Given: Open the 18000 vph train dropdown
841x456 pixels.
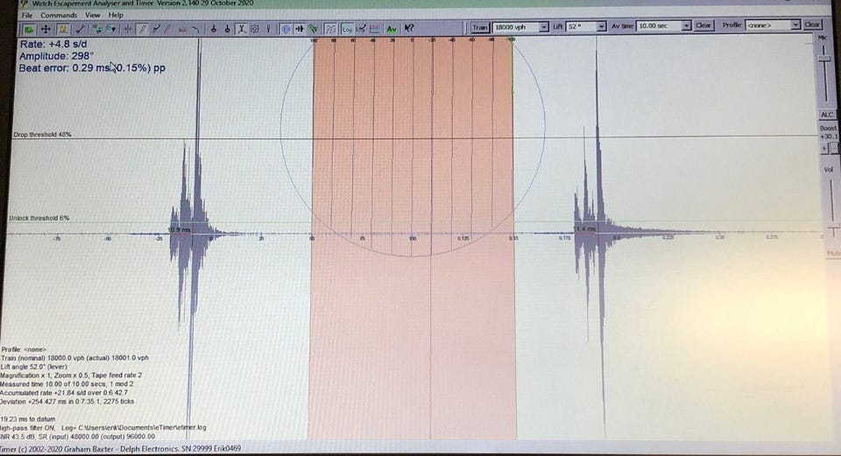Looking at the screenshot, I should pos(544,27).
